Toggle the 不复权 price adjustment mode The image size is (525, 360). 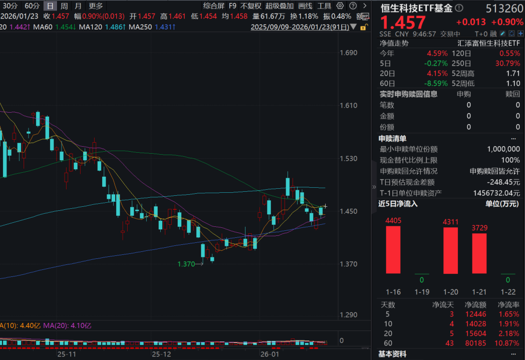[250, 6]
